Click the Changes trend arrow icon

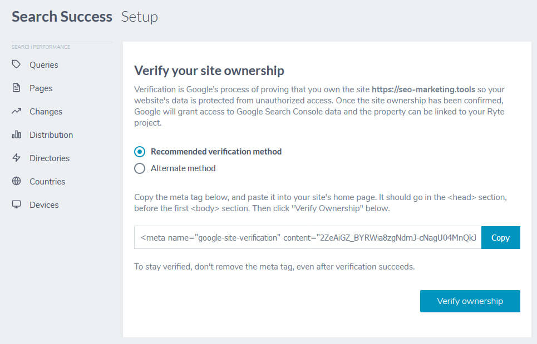[17, 111]
